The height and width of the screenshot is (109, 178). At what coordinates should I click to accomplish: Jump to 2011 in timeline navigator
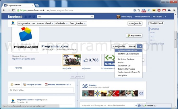click(152, 40)
